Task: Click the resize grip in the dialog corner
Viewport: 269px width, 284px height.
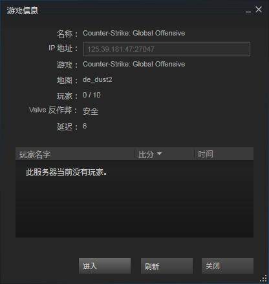Action: pos(263,278)
